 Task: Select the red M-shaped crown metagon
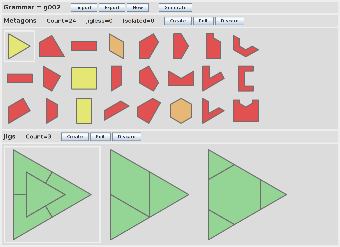[x=181, y=80]
